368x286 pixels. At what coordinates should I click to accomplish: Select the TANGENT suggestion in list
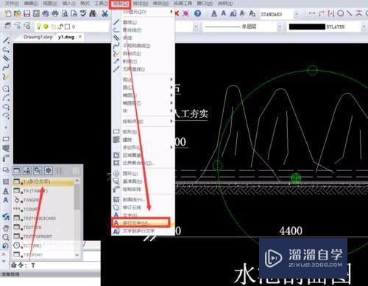[43, 200]
